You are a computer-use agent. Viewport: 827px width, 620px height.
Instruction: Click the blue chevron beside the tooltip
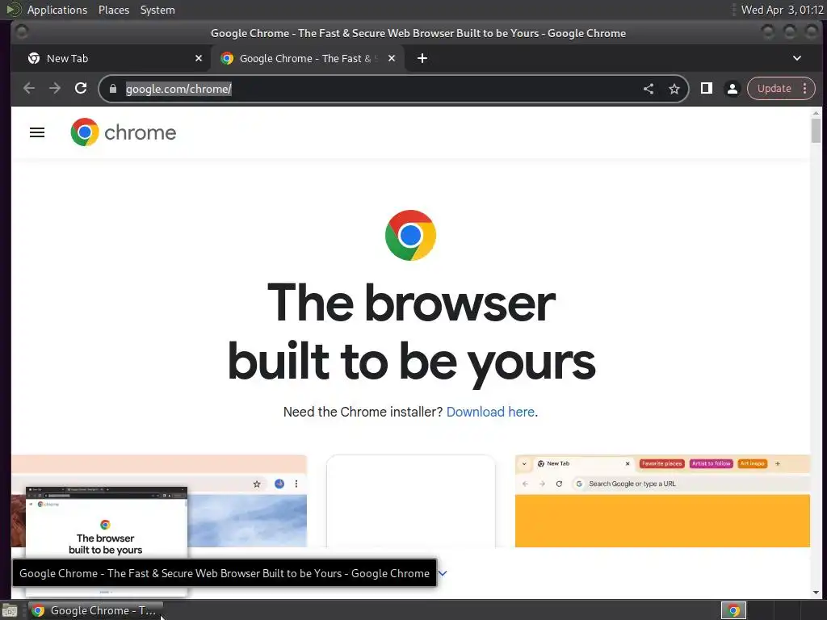pyautogui.click(x=443, y=573)
